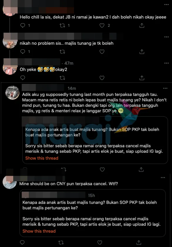172x247 pixels.
Task: Open more options on 'nikah no problem' tweet
Action: coord(166,37)
